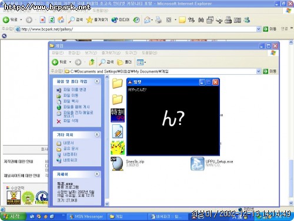Open the 보기(V) menu in 게임 window
Screen dimensions: 294x221
tap(91, 53)
